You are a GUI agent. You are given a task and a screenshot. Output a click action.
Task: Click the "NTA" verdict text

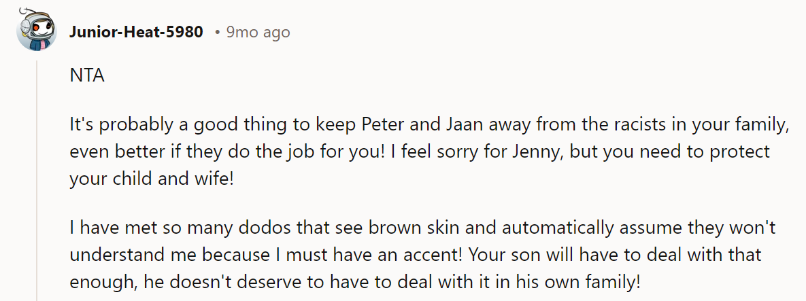(x=87, y=75)
